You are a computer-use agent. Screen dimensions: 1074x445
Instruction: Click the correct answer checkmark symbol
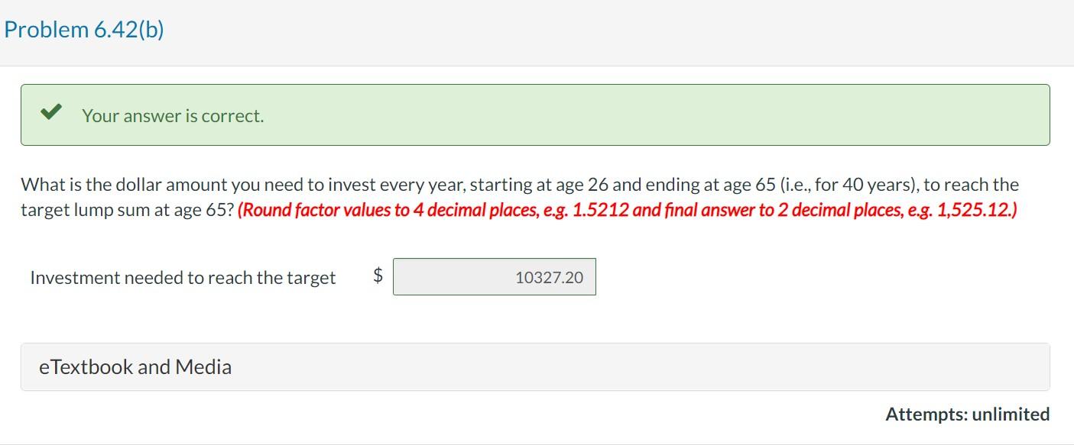50,112
